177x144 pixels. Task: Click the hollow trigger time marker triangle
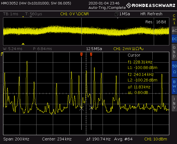click(x=31, y=17)
